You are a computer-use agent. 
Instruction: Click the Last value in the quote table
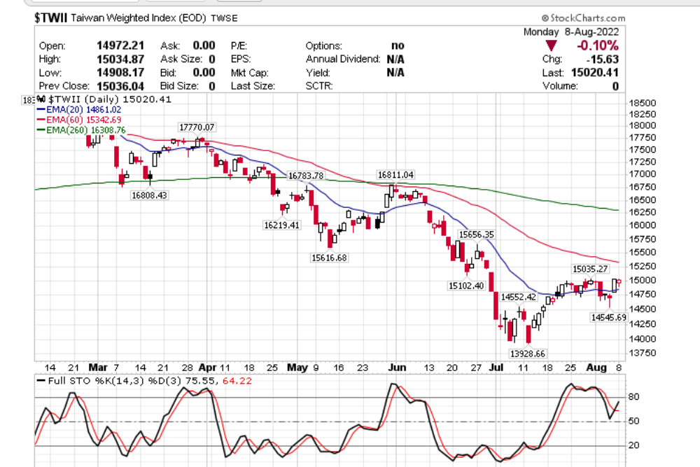pyautogui.click(x=595, y=72)
